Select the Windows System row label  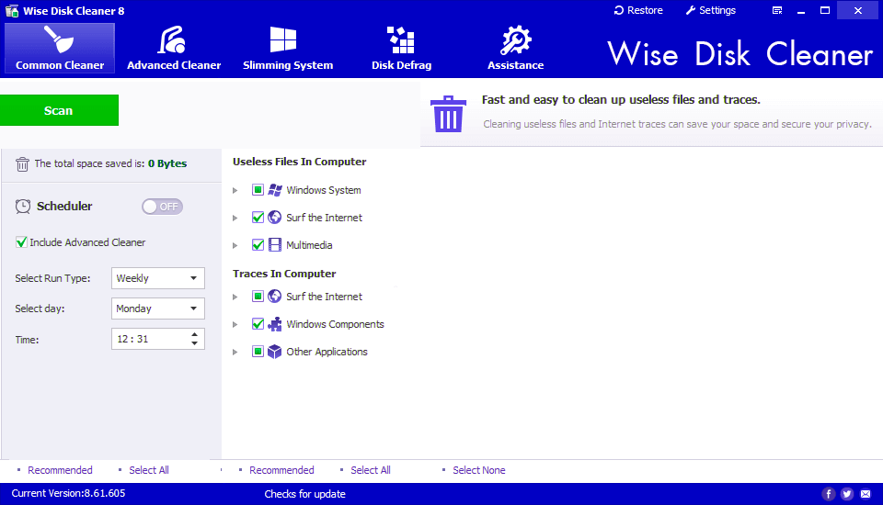324,190
